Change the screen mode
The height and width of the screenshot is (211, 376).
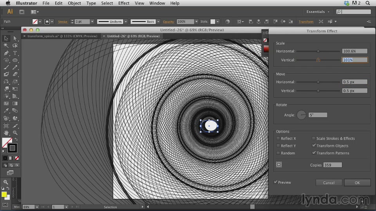click(10, 173)
